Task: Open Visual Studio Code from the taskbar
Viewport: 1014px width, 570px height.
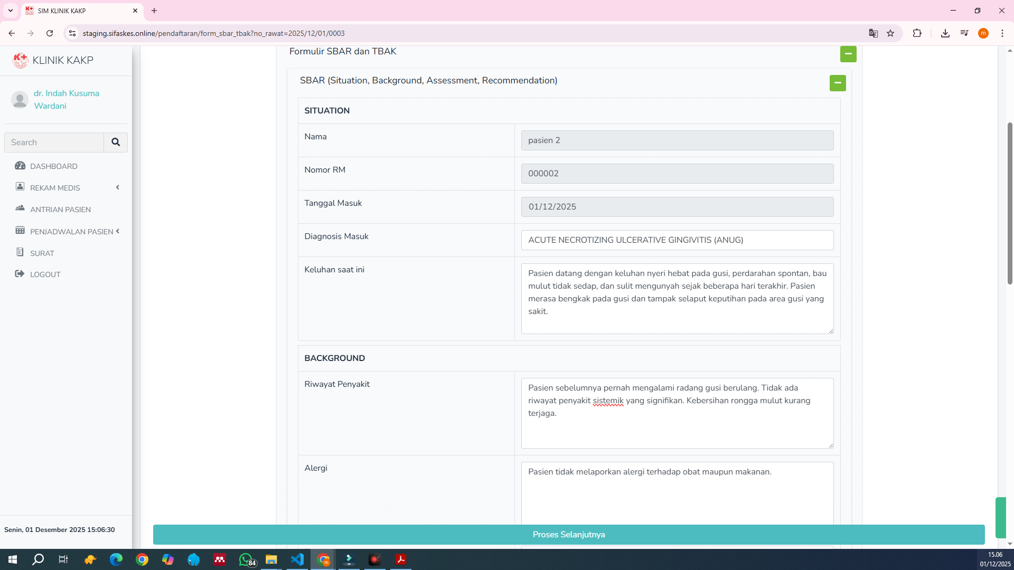Action: point(297,559)
